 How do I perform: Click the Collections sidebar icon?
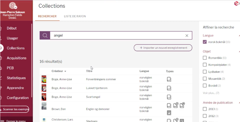1,48
